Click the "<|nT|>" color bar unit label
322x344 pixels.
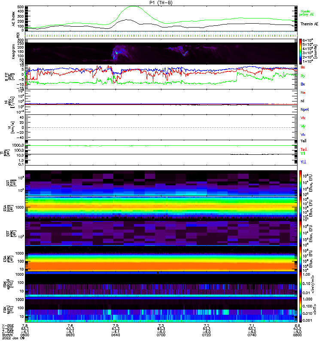pos(316,309)
